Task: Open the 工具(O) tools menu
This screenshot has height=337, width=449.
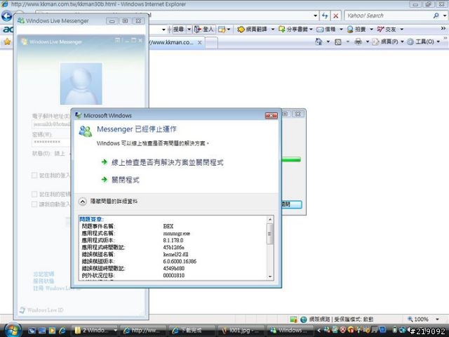Action: [423, 42]
